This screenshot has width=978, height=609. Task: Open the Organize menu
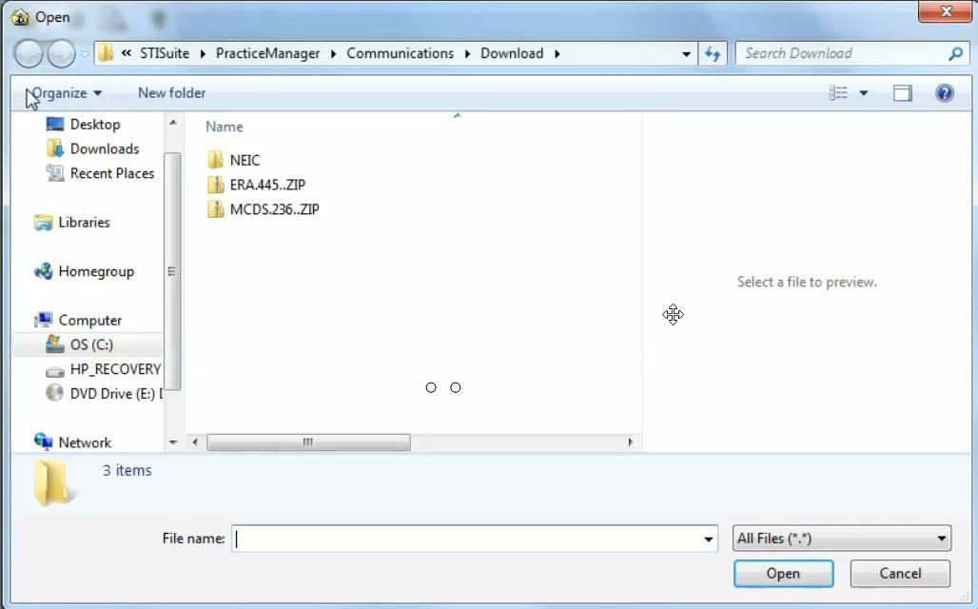tap(65, 93)
